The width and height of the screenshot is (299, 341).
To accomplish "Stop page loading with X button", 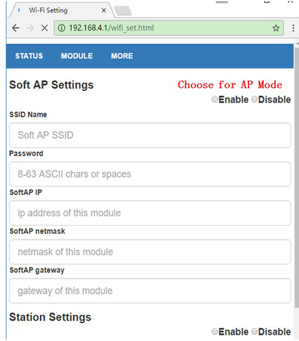I will [44, 28].
